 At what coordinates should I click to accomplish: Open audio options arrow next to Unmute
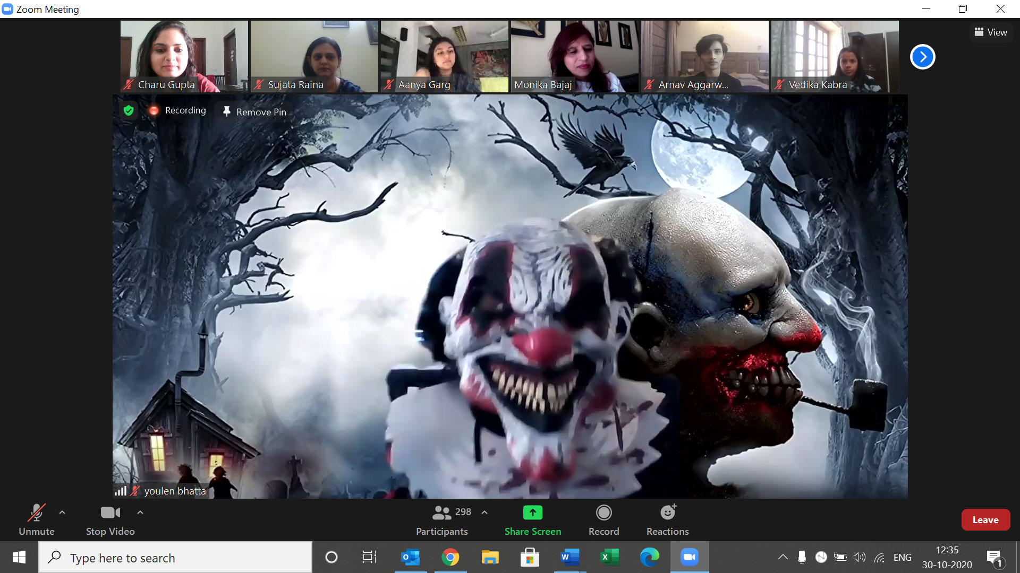click(62, 513)
